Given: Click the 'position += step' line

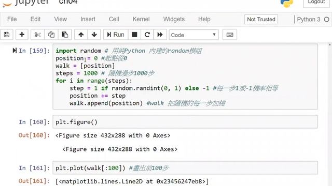Looking at the screenshot, I should [x=98, y=96].
